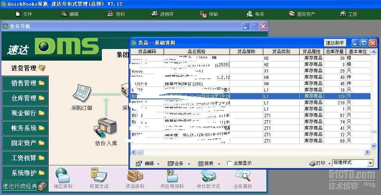Select 工资核算 sidebar button
This screenshot has height=195, width=381.
[25, 158]
